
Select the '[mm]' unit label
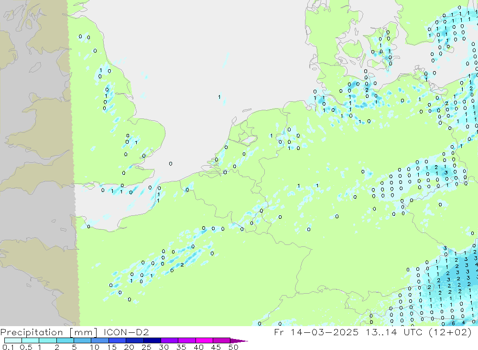[84, 332]
